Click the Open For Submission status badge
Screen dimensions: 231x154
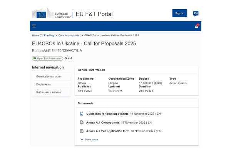47,59
